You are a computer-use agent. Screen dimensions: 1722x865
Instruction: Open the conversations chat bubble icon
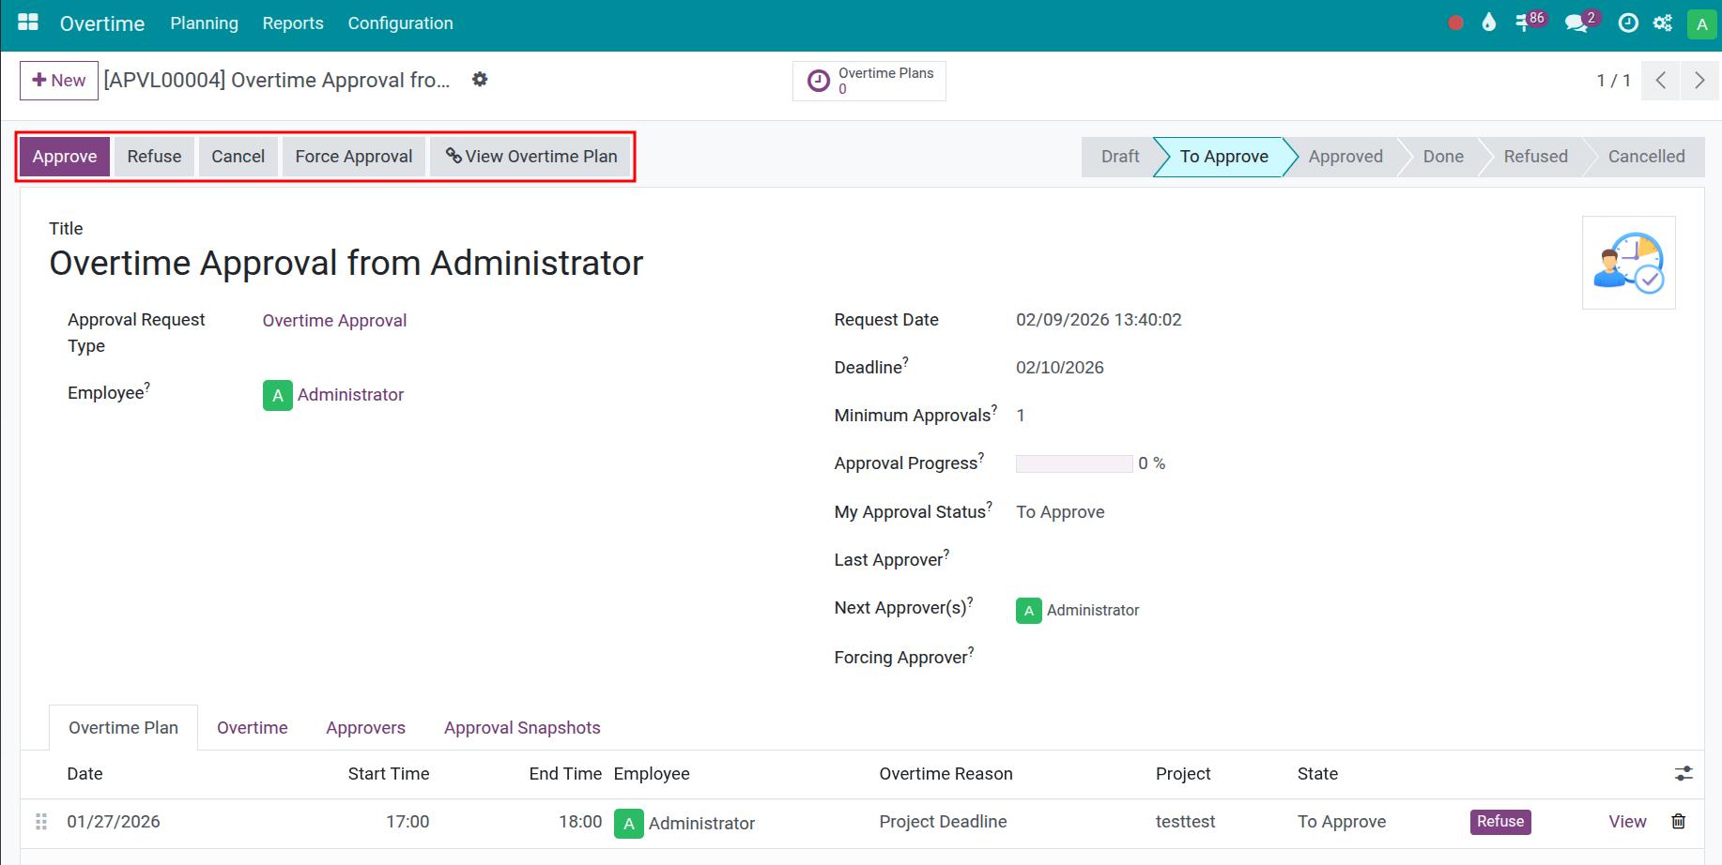[1577, 23]
